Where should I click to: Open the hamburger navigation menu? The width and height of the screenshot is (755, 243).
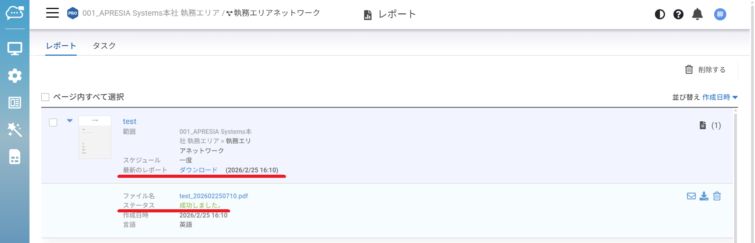(x=52, y=13)
